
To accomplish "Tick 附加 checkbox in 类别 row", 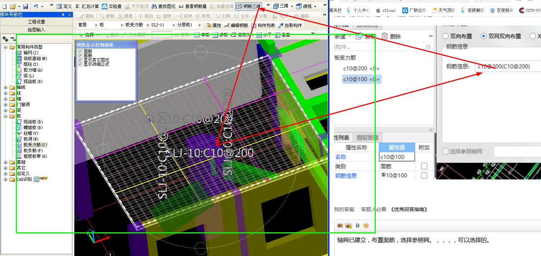I will point(424,166).
